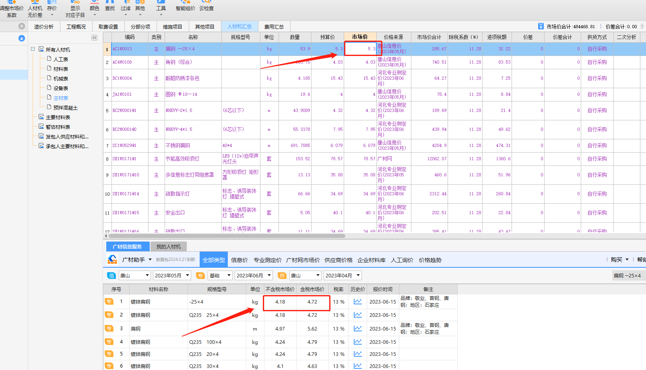
Task: Expand the 广材助手 dropdown arrow
Action: [150, 260]
